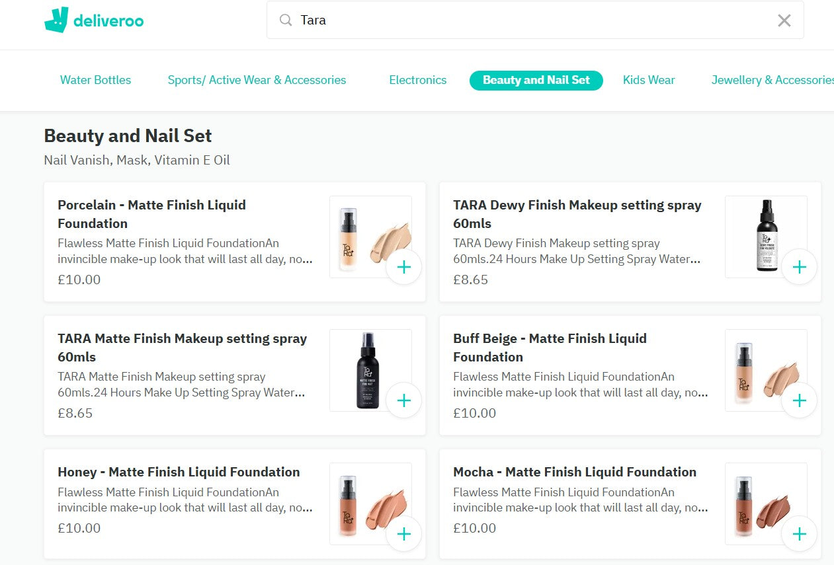Click the Beauty and Nail Set pill

pos(536,80)
